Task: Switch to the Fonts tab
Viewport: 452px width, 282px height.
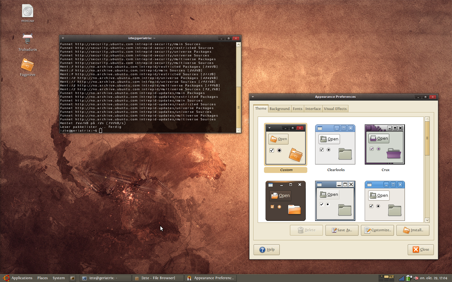Action: [298, 109]
